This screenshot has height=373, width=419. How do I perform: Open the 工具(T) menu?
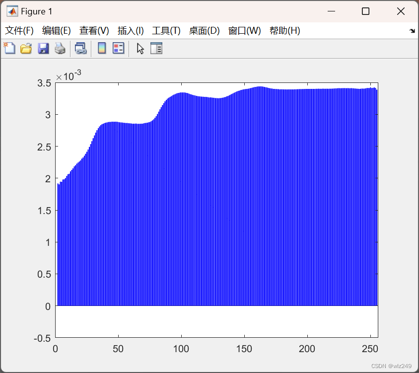tap(166, 30)
